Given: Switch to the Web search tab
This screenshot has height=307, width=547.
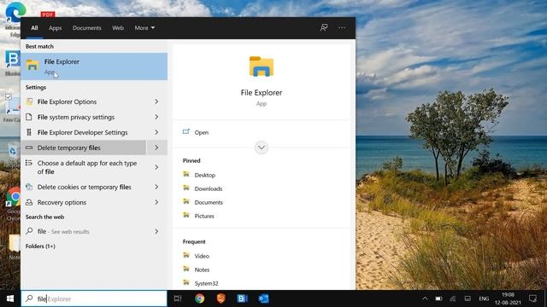Looking at the screenshot, I should 118,28.
